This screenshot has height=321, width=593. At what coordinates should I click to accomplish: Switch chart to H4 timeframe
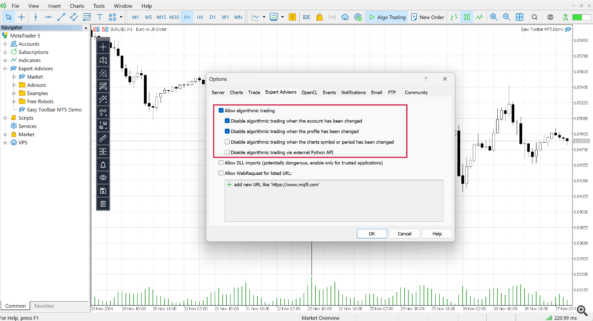[200, 17]
